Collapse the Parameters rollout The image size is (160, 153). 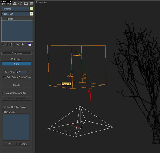17,53
